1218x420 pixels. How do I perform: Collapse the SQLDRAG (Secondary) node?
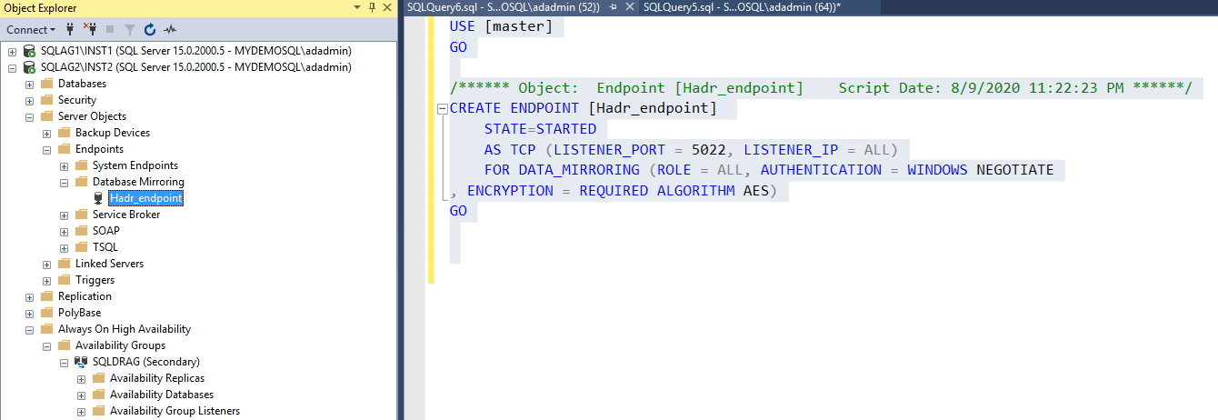(x=64, y=362)
